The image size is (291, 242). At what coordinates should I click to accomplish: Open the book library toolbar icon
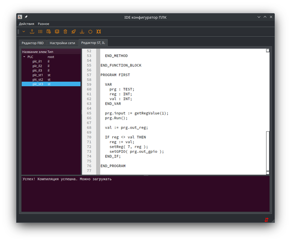click(57, 32)
